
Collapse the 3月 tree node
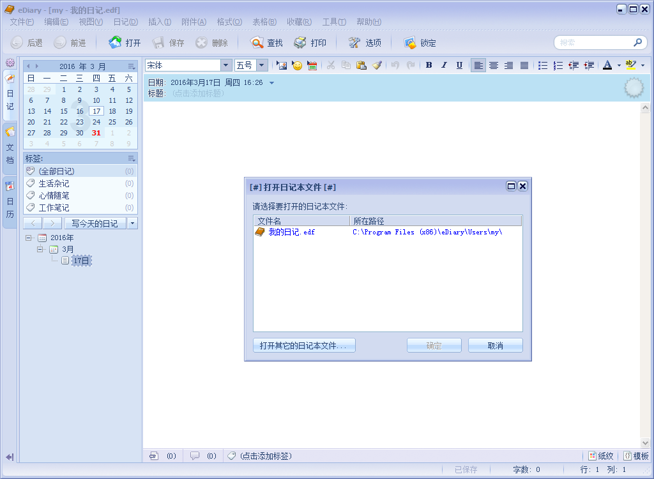point(40,249)
